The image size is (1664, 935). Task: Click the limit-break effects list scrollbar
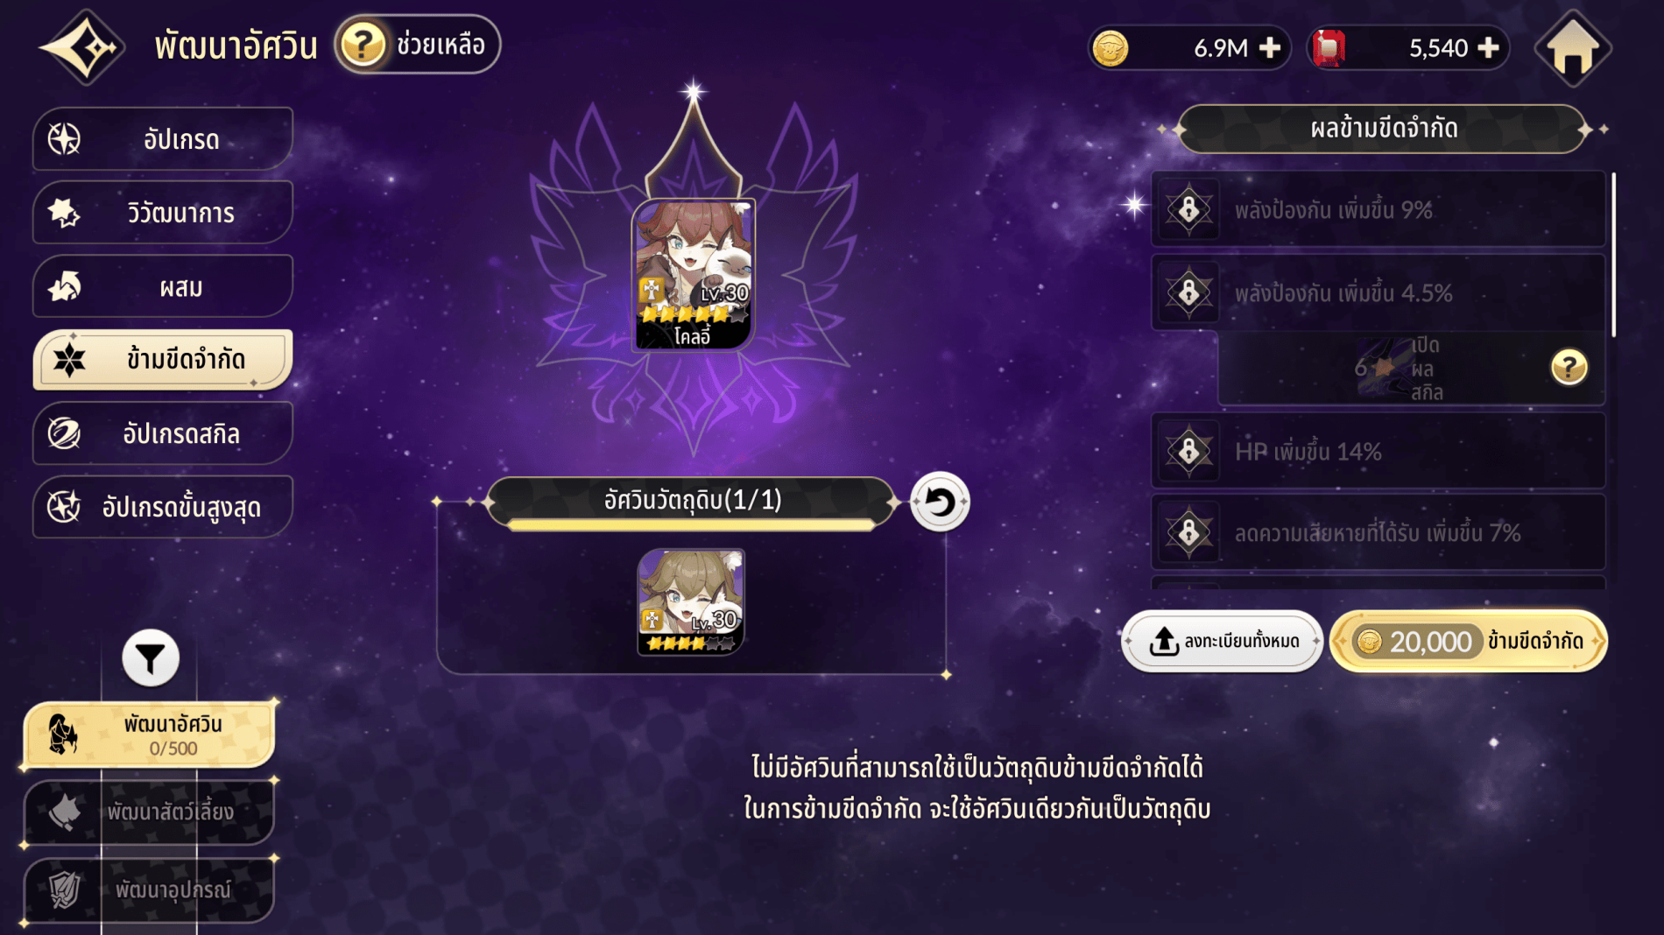(1613, 255)
